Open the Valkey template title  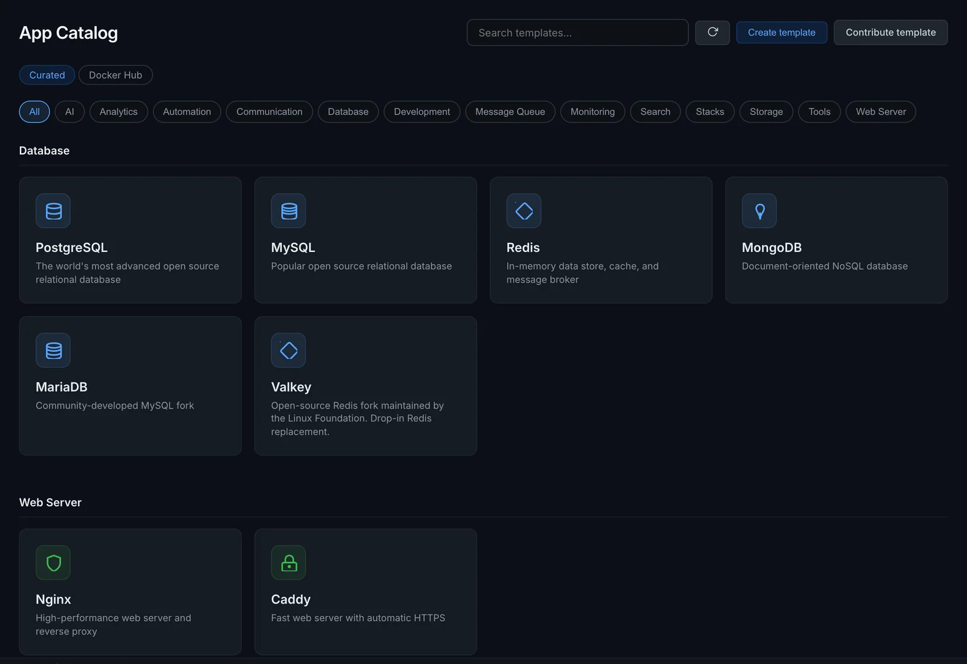(x=291, y=387)
